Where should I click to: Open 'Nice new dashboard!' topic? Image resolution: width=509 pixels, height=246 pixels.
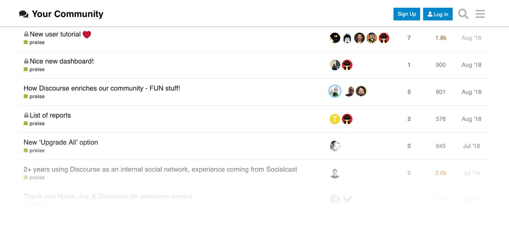[61, 61]
